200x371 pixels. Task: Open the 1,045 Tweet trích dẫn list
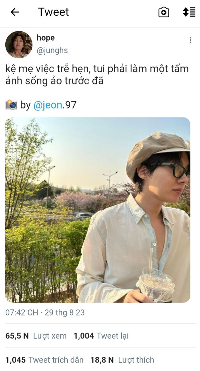[x=44, y=360]
